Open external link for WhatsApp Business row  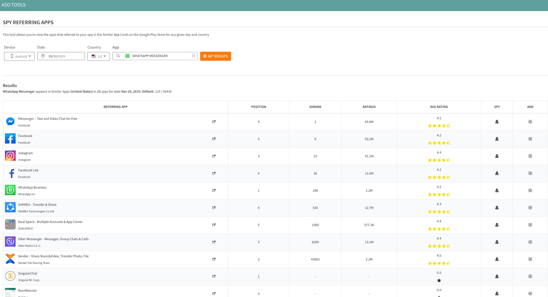(x=214, y=190)
